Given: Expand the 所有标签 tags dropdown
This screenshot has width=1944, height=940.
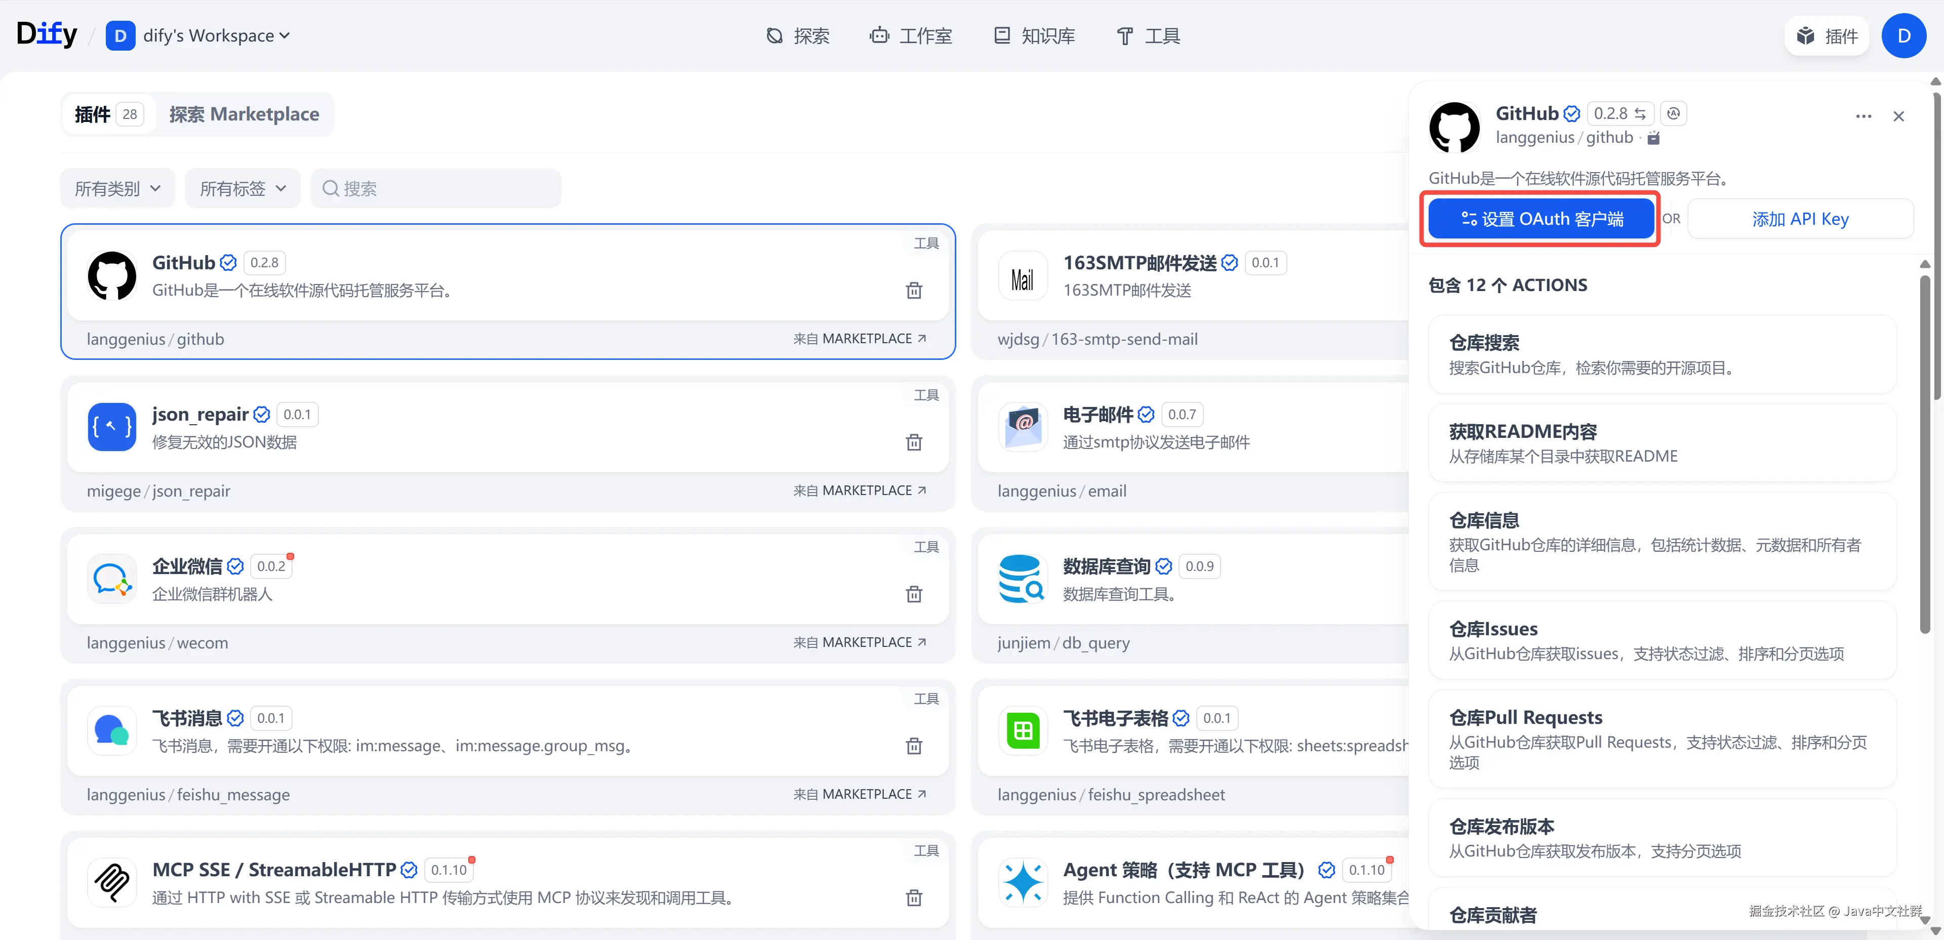Looking at the screenshot, I should (x=242, y=189).
